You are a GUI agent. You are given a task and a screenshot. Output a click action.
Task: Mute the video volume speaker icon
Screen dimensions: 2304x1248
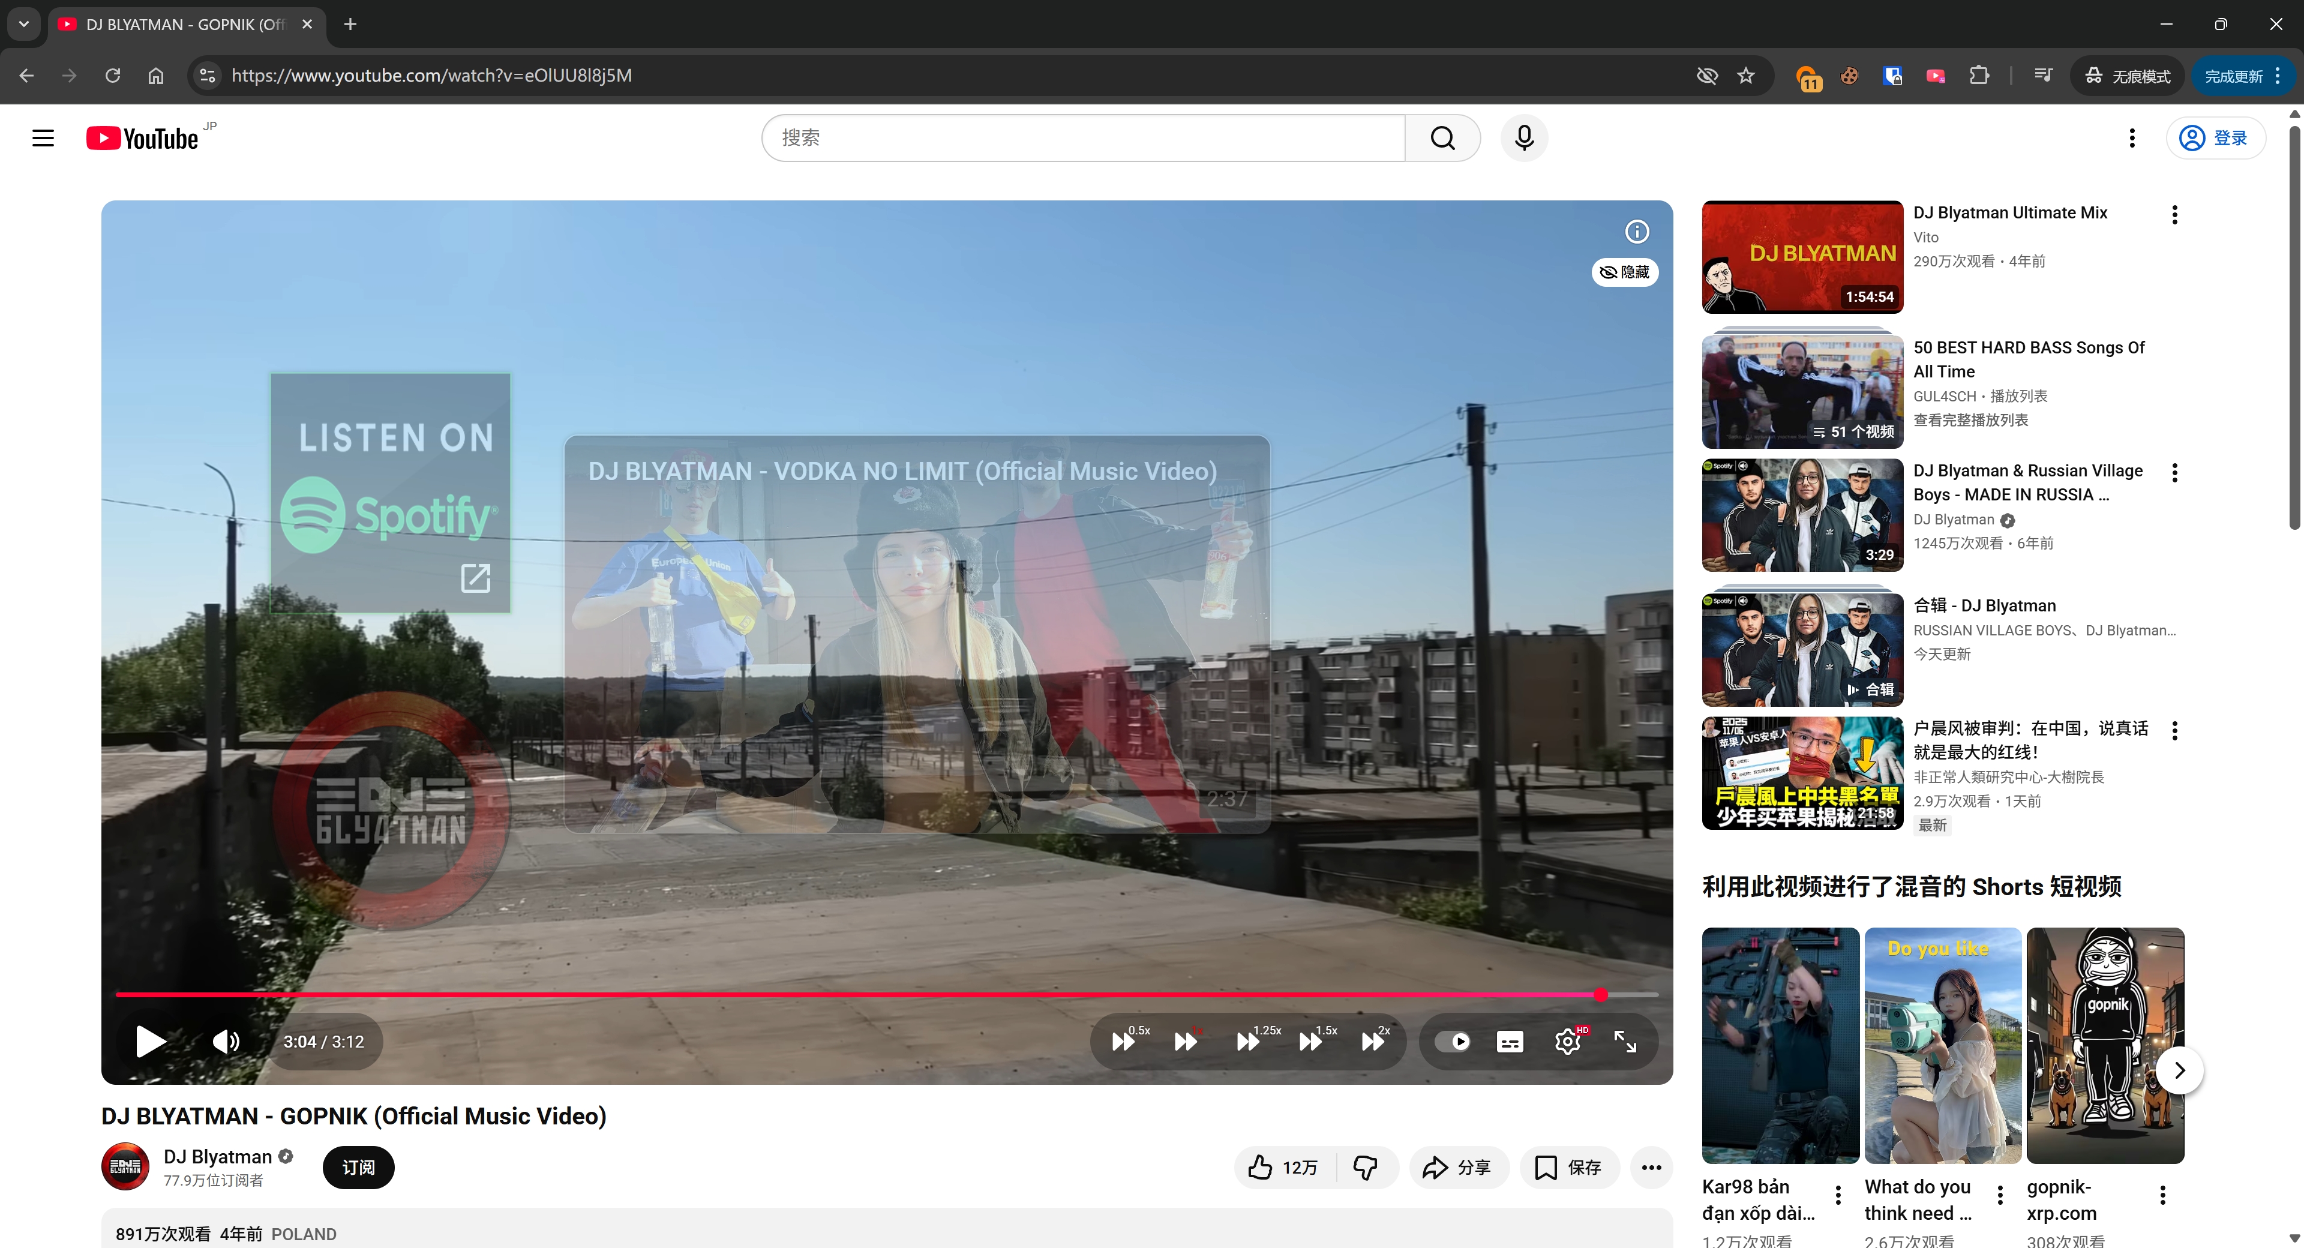coord(226,1042)
